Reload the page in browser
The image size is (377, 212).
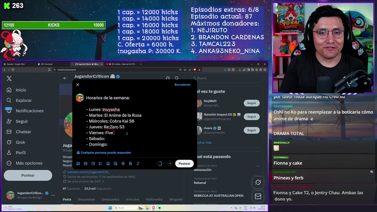pyautogui.click(x=13, y=70)
